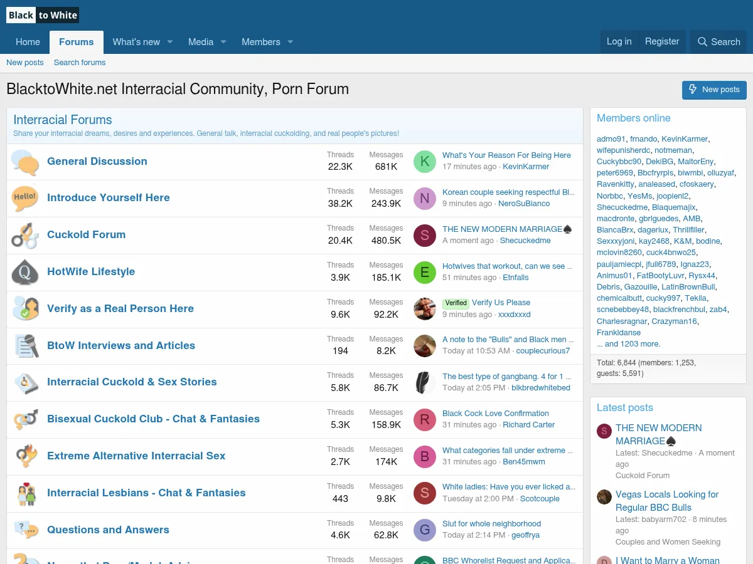Screen dimensions: 753x564
Task: Click the Black to White site logo
Action: pyautogui.click(x=43, y=15)
